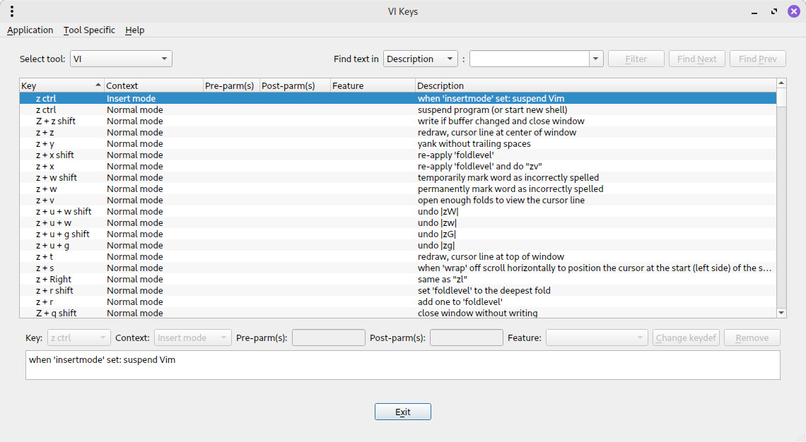Viewport: 806px width, 442px height.
Task: Open the Find text in Description dropdown
Action: [x=421, y=59]
